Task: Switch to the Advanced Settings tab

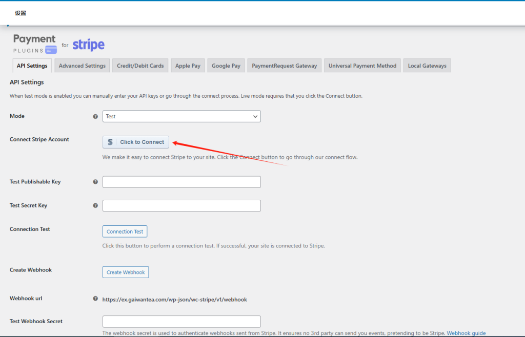Action: point(82,66)
